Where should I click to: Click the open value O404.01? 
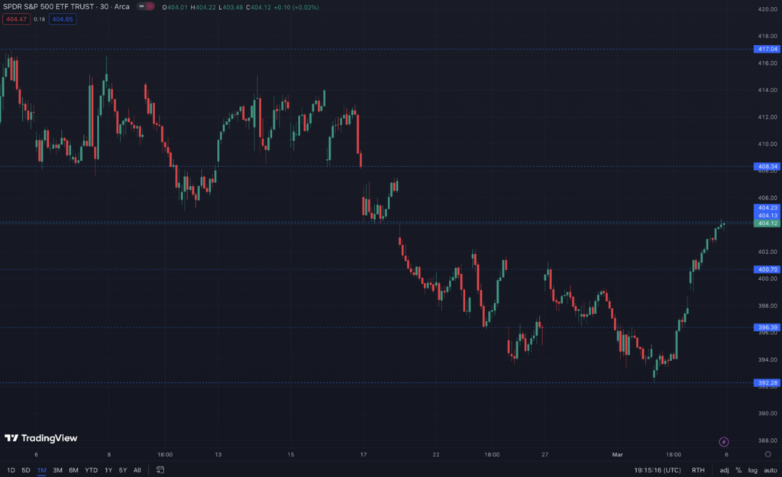point(175,7)
